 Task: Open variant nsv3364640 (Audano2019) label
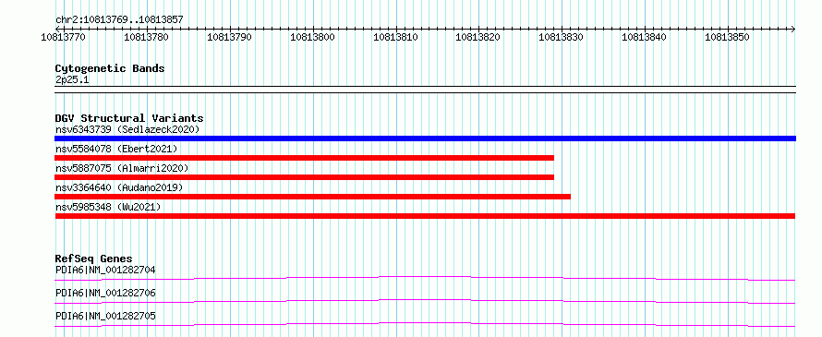[x=119, y=187]
